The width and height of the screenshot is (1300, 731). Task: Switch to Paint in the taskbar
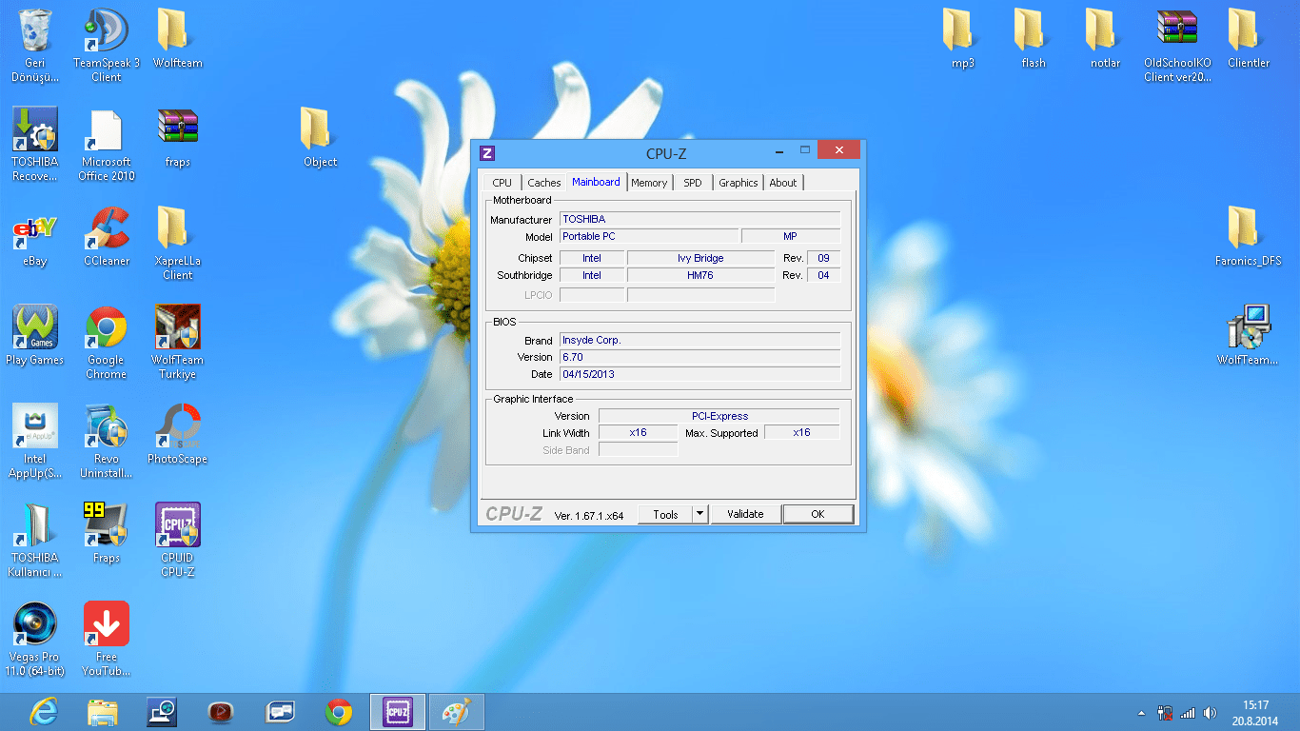tap(457, 712)
